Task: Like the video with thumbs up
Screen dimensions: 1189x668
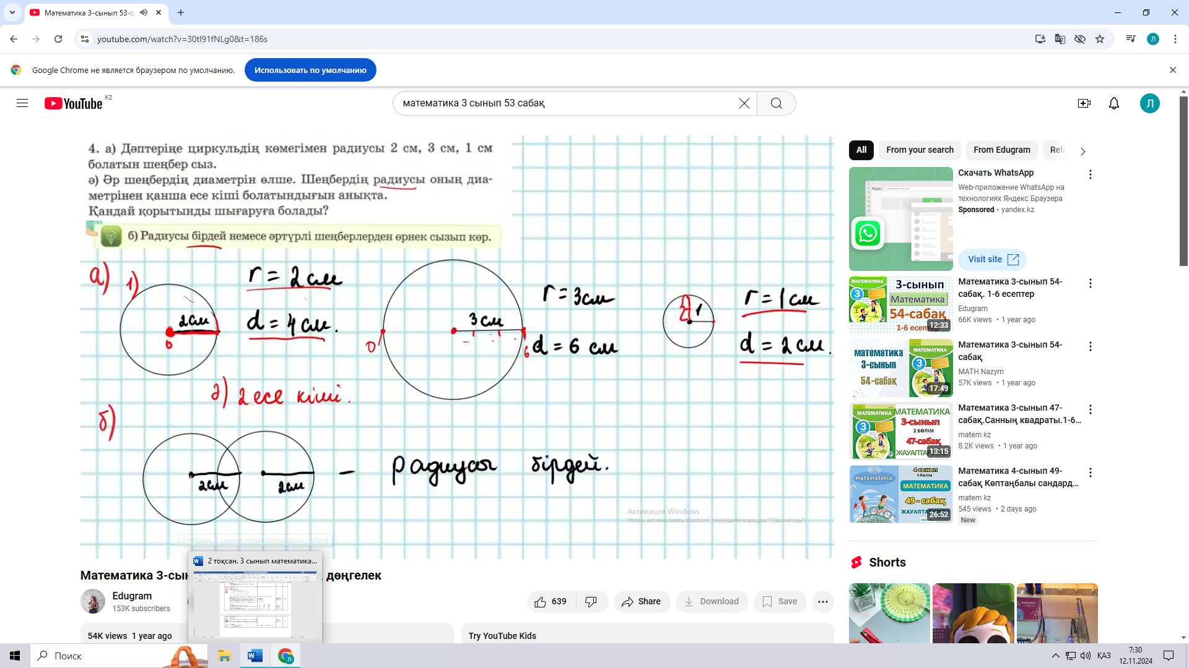Action: 551,601
